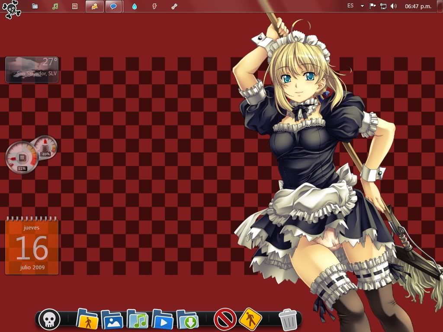
Task: Open the calendar gadget showing jueves 16
Action: pyautogui.click(x=32, y=246)
